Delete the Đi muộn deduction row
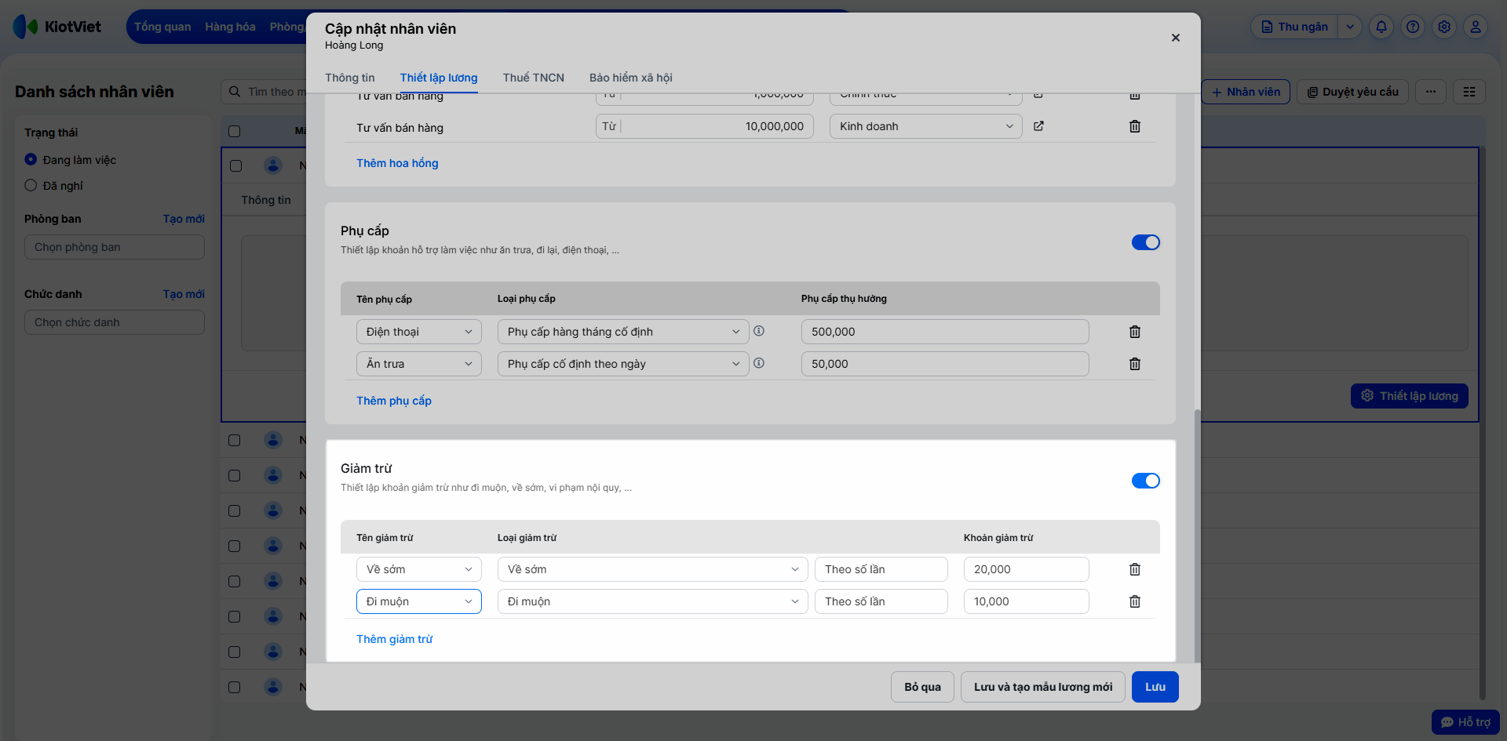The image size is (1507, 741). click(1135, 601)
